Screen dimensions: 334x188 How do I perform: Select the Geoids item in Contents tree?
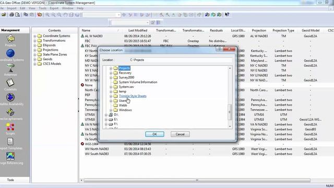click(x=47, y=59)
